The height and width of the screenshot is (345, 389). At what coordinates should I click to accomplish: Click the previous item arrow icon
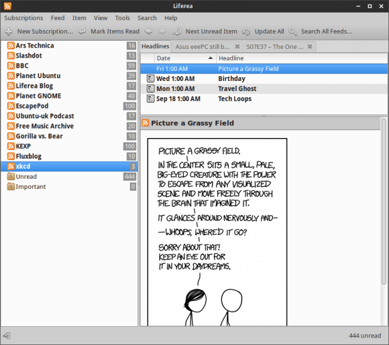(148, 31)
